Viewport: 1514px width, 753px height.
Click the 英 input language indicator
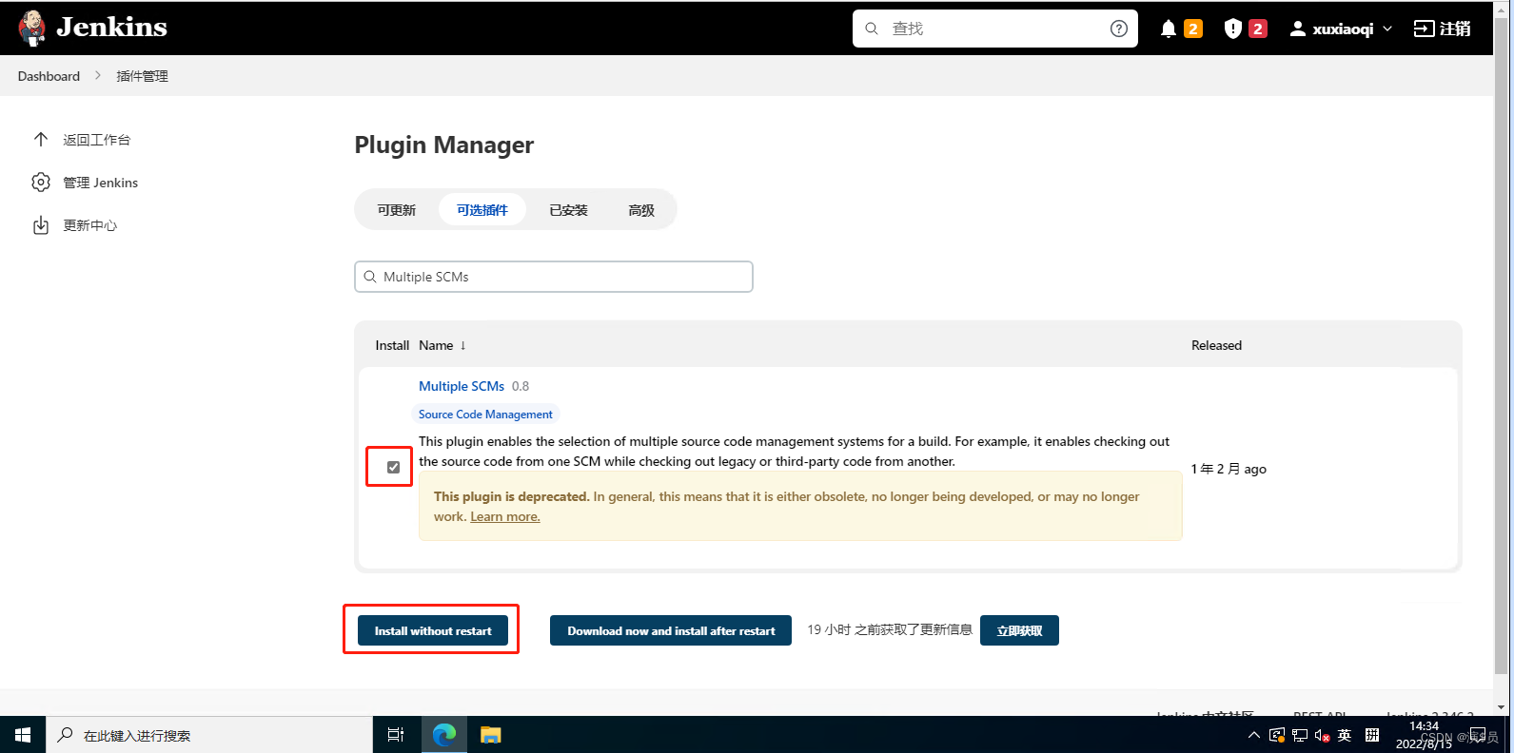click(1345, 735)
